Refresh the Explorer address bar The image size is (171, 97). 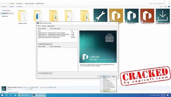coord(151,4)
